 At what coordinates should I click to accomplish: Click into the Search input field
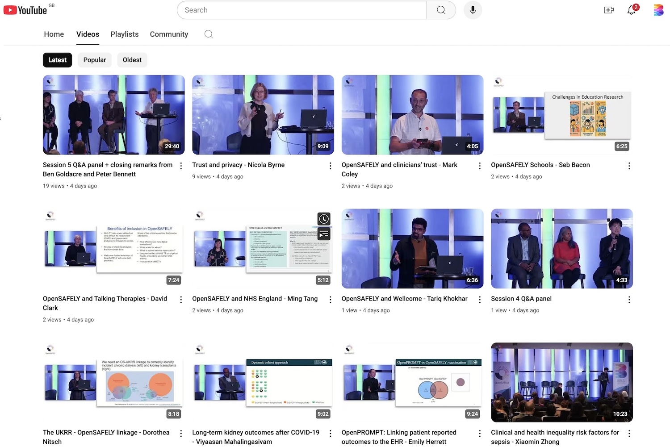pyautogui.click(x=302, y=10)
